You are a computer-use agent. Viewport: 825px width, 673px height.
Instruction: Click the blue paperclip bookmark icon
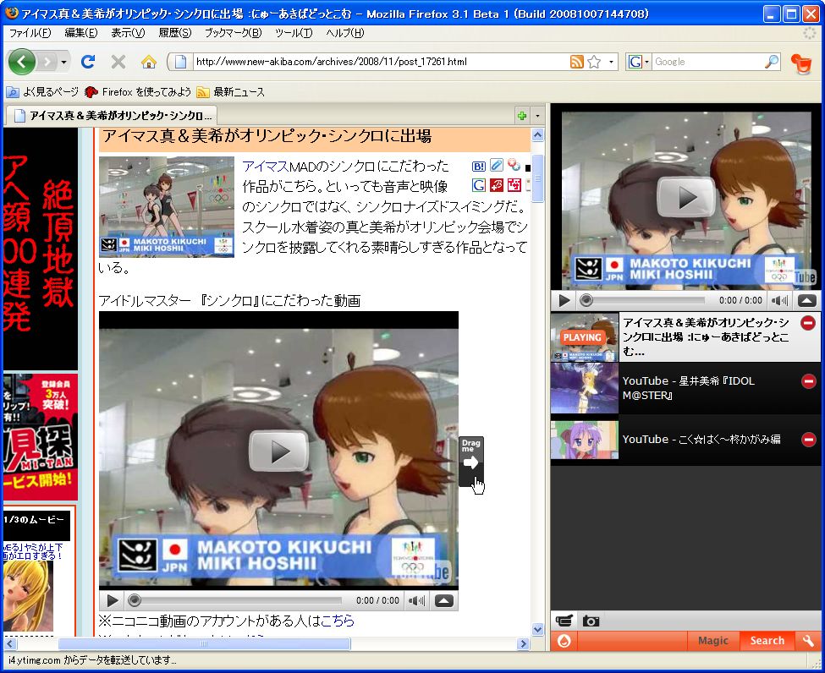(x=496, y=166)
